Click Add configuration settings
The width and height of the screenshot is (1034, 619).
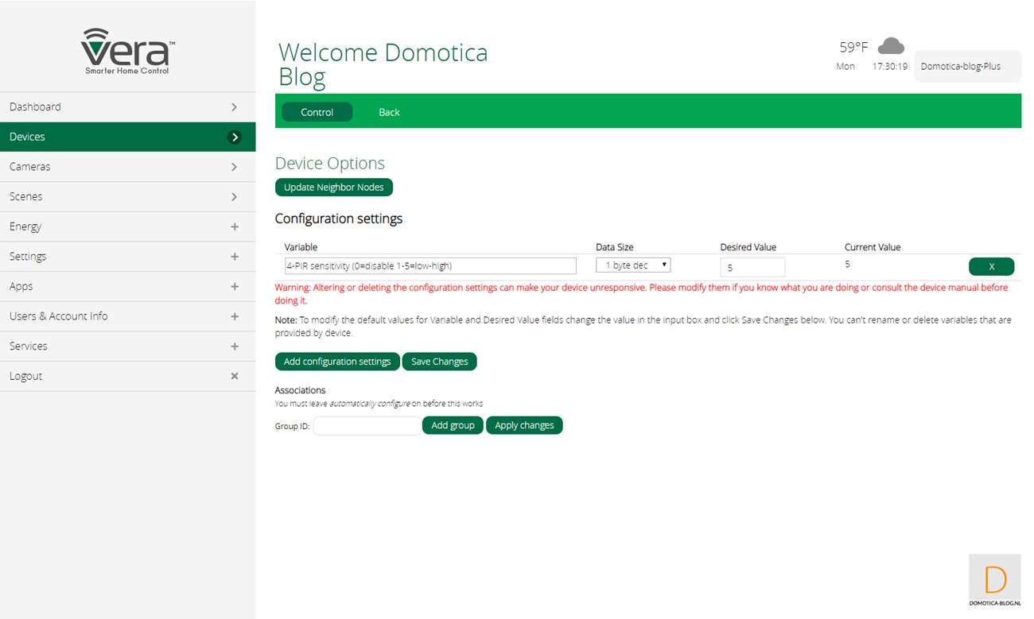click(337, 362)
